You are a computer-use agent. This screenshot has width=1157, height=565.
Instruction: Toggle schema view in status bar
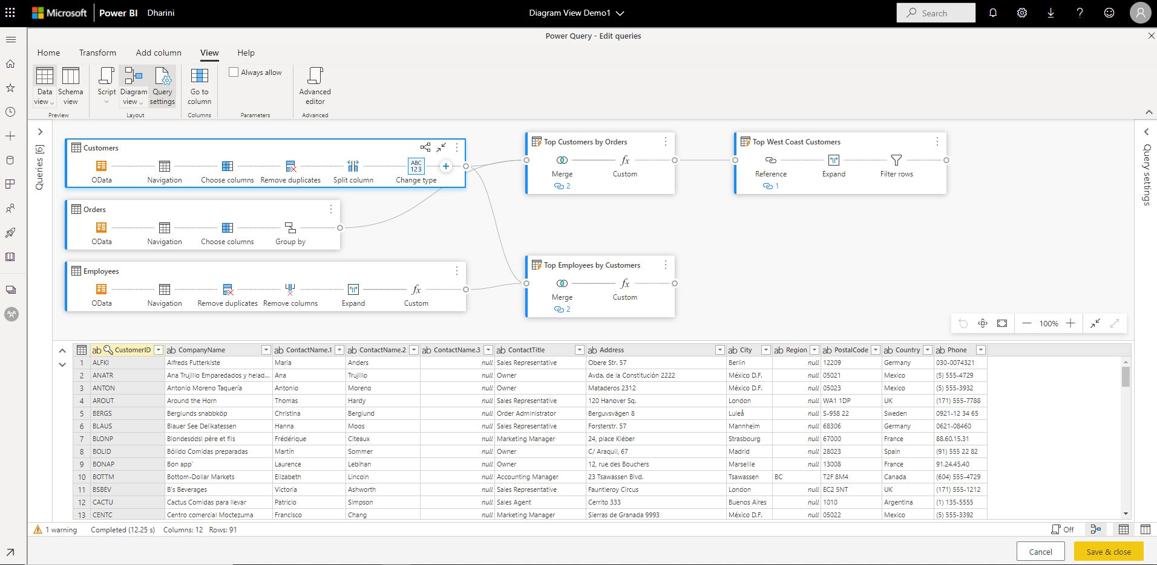tap(1146, 529)
